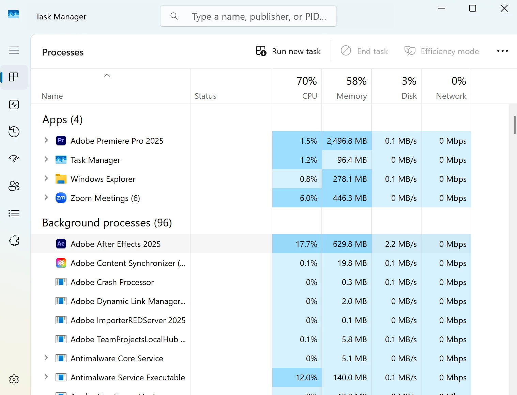Click the Adobe ImporterREDServer icon
The image size is (517, 395).
tap(61, 320)
